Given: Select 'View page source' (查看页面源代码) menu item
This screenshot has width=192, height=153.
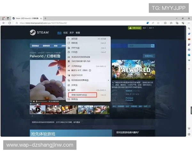Looking at the screenshot, I should (x=82, y=95).
